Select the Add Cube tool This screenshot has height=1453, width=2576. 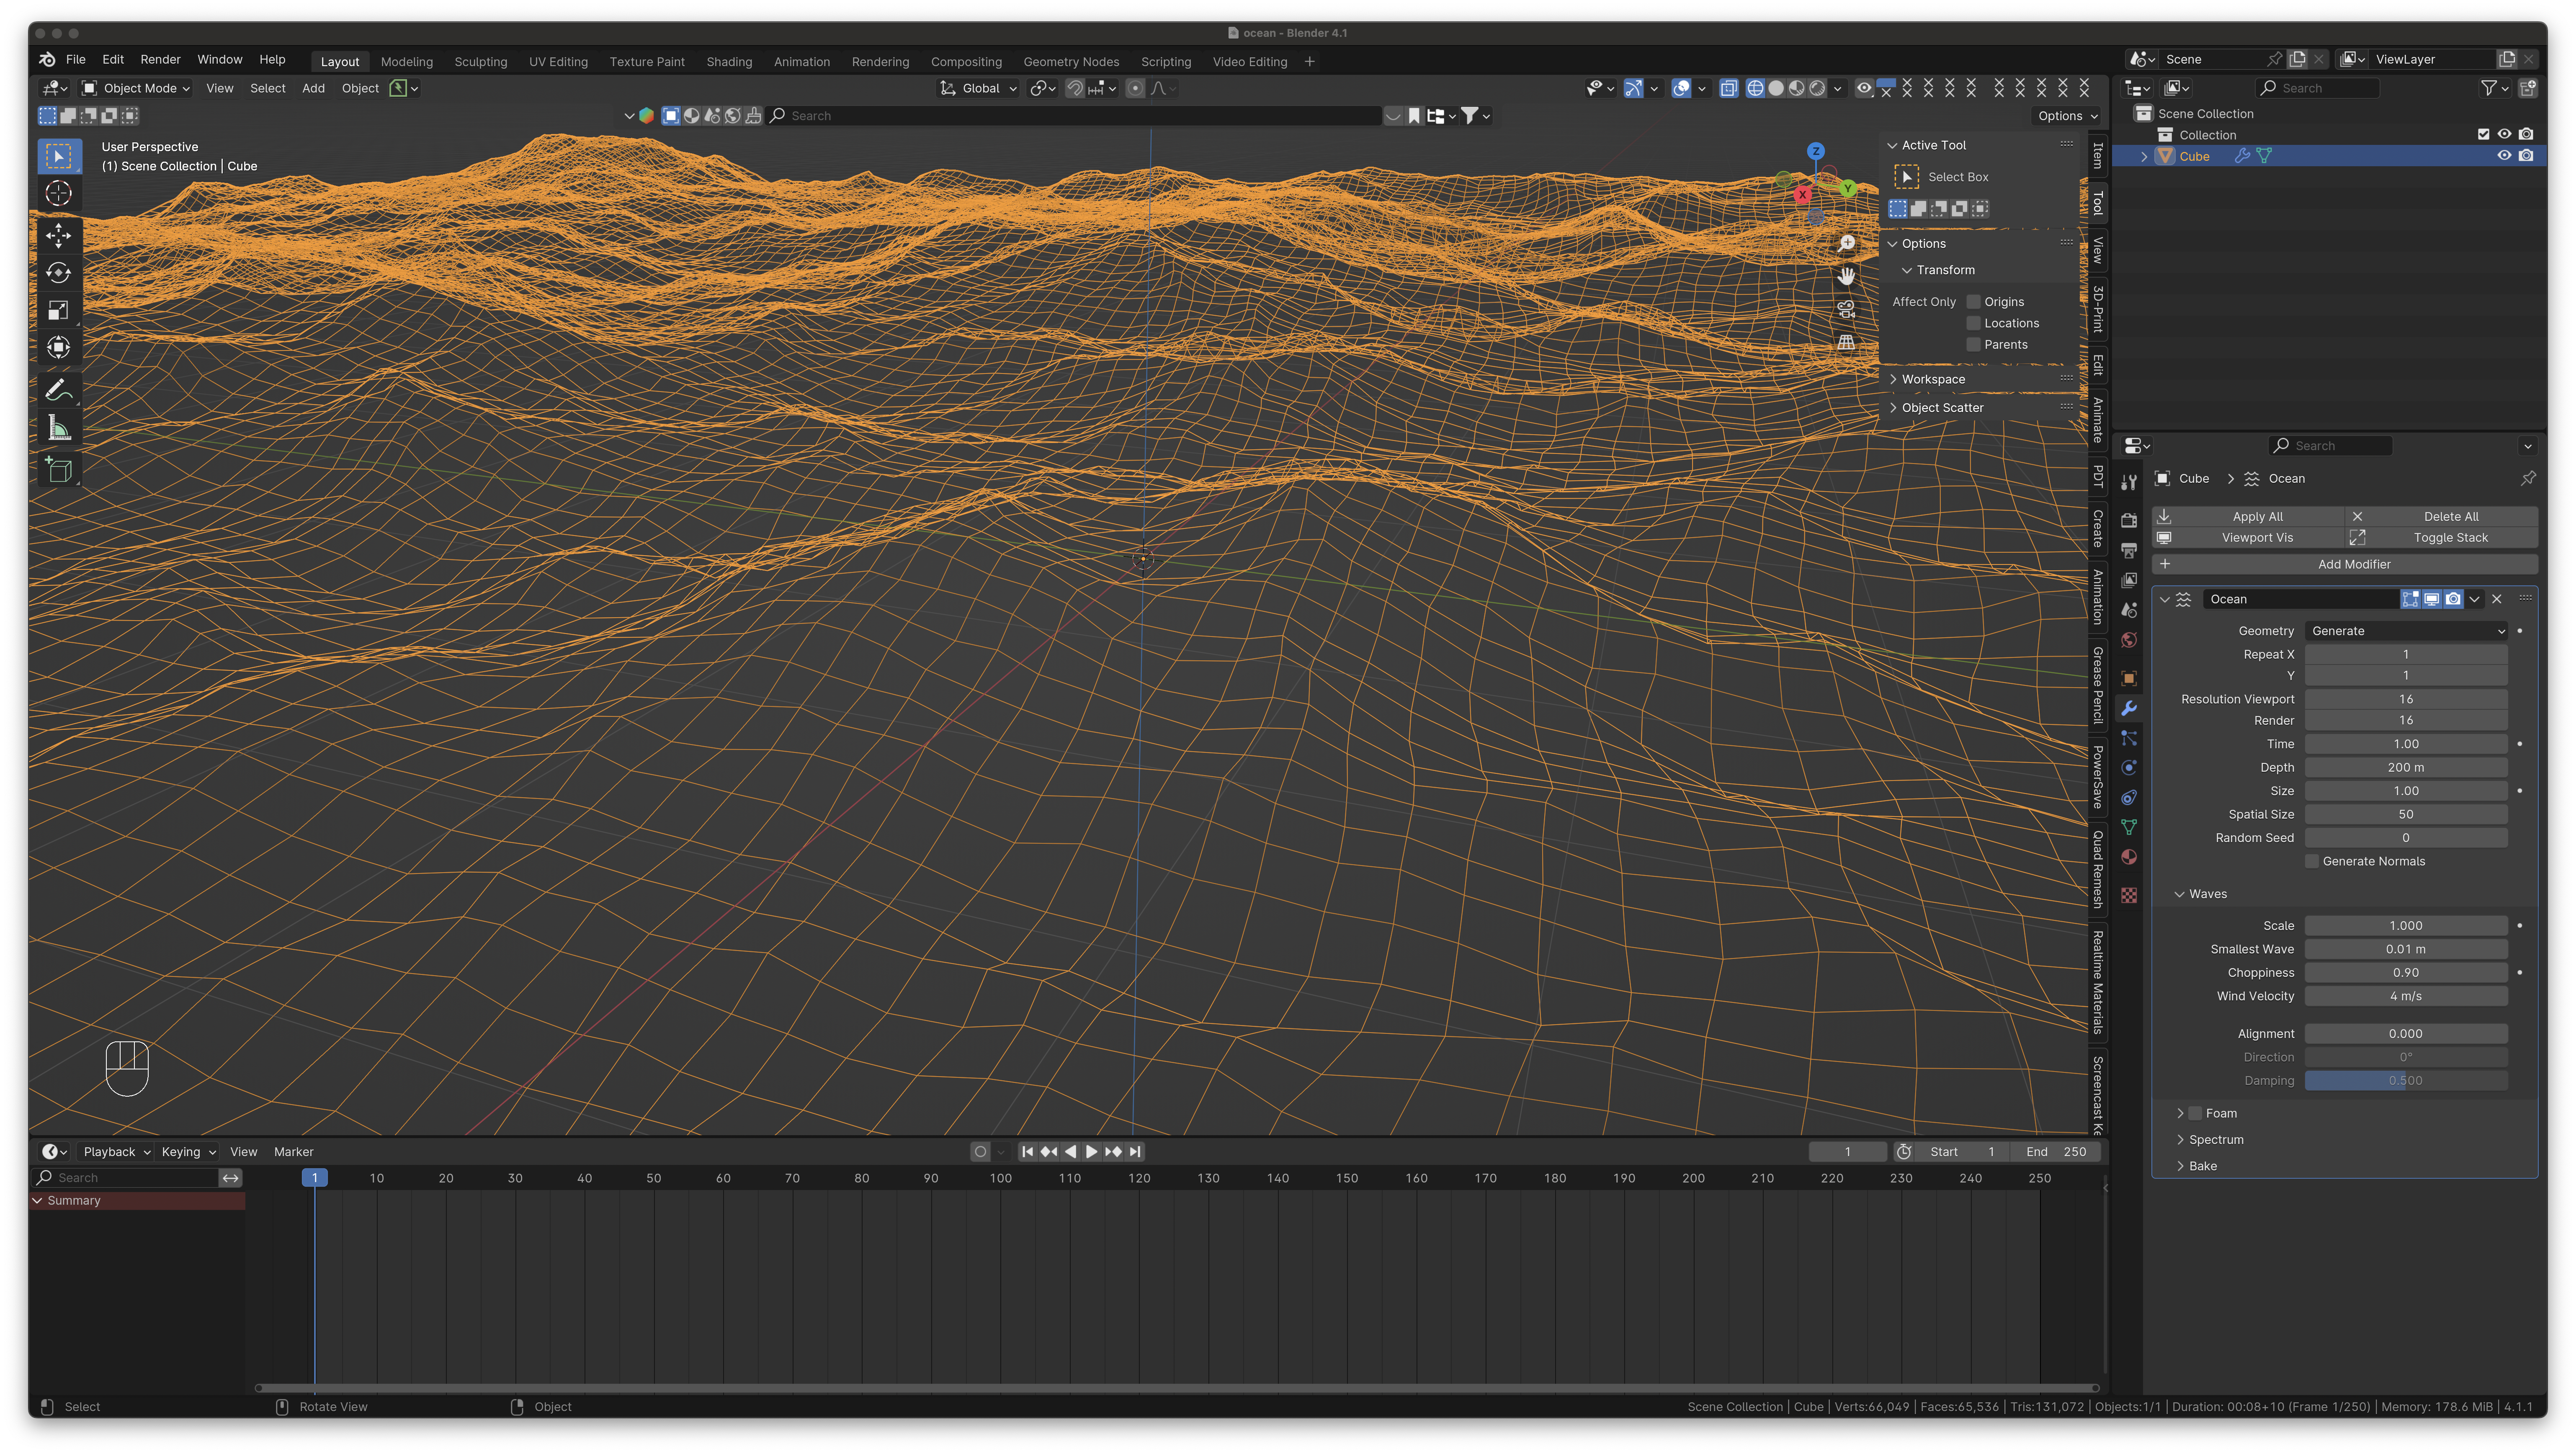tap(59, 470)
